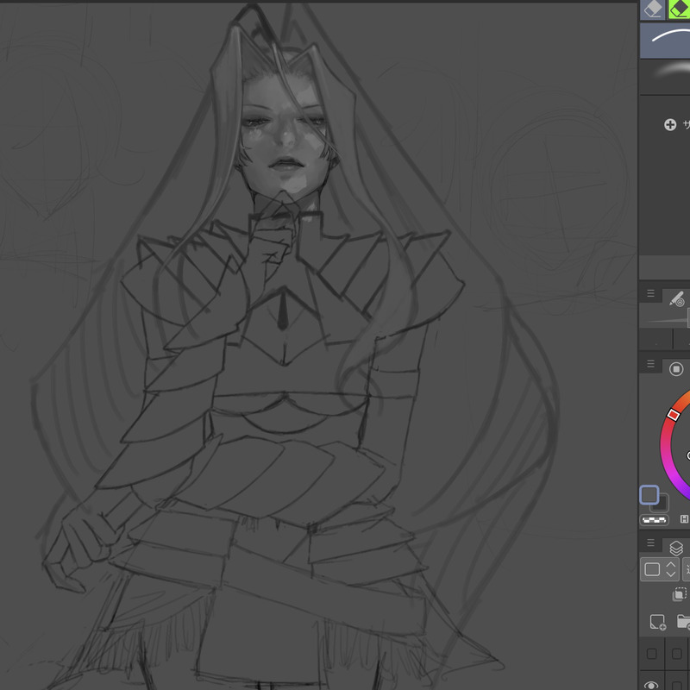The height and width of the screenshot is (690, 690).
Task: Create a new raster layer
Action: click(657, 622)
